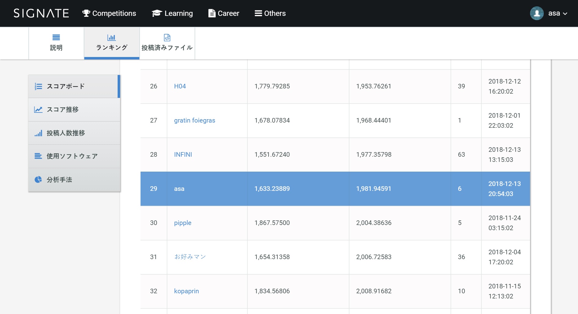The height and width of the screenshot is (314, 578).
Task: Click the Learning graduation cap icon
Action: click(x=157, y=13)
